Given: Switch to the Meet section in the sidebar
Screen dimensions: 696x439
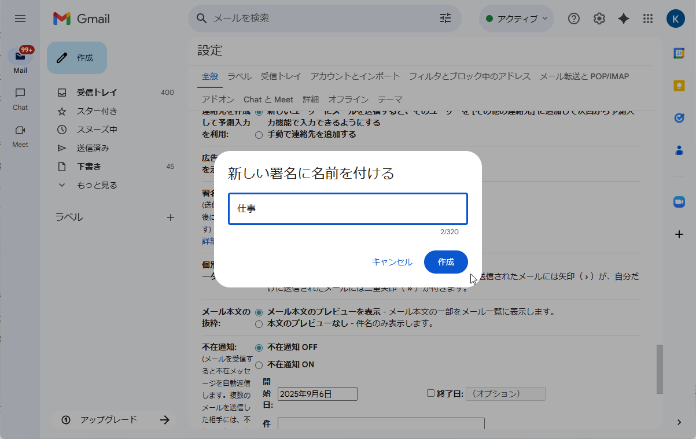Looking at the screenshot, I should pos(20,136).
